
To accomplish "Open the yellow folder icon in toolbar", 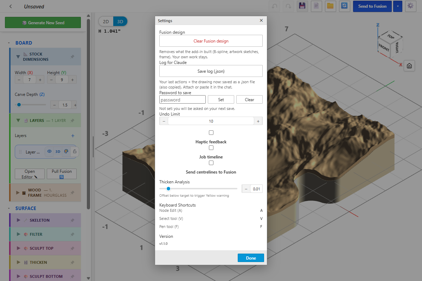I will pyautogui.click(x=330, y=6).
